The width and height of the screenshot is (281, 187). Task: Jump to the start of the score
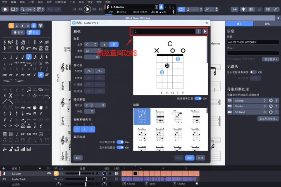click(74, 9)
